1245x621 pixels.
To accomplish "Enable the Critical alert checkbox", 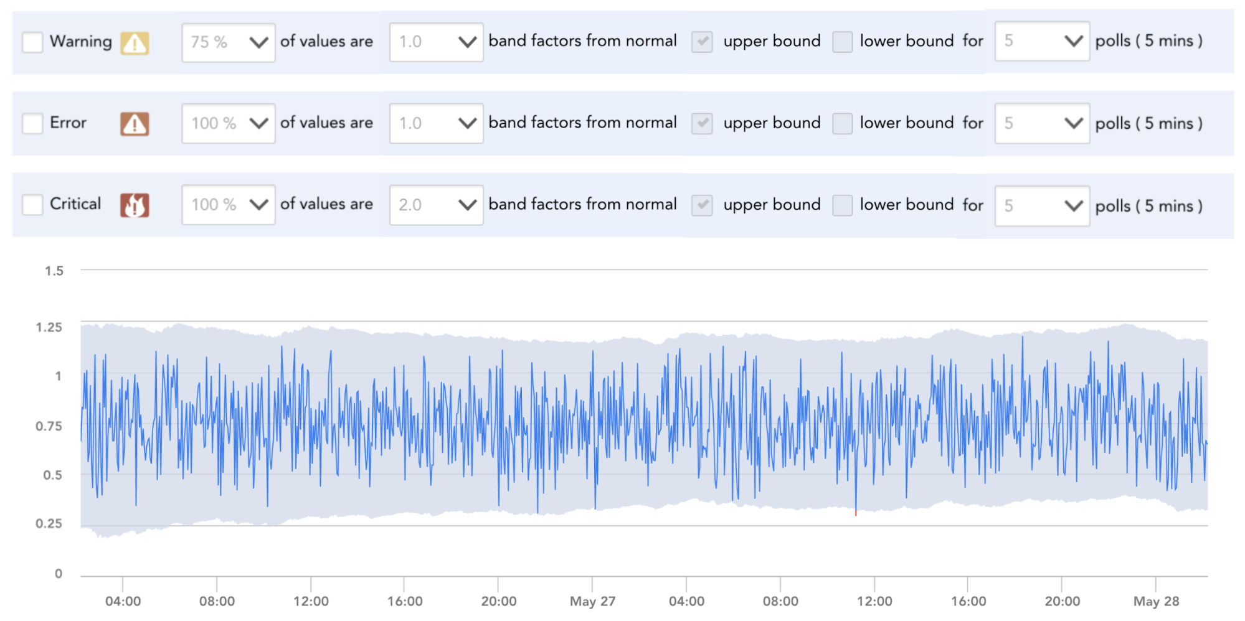I will (x=32, y=205).
